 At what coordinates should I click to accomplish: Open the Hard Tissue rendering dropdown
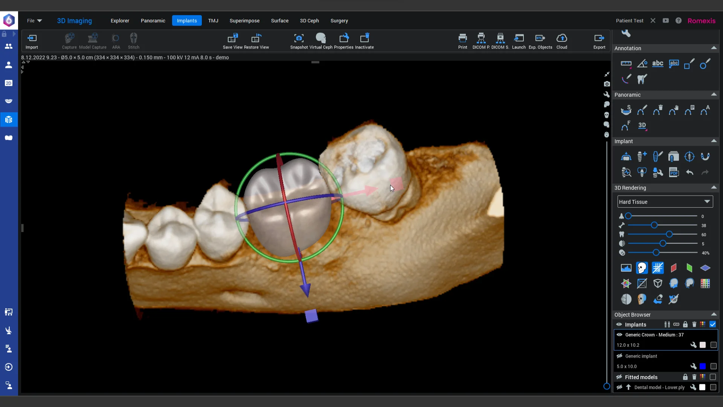tap(665, 202)
